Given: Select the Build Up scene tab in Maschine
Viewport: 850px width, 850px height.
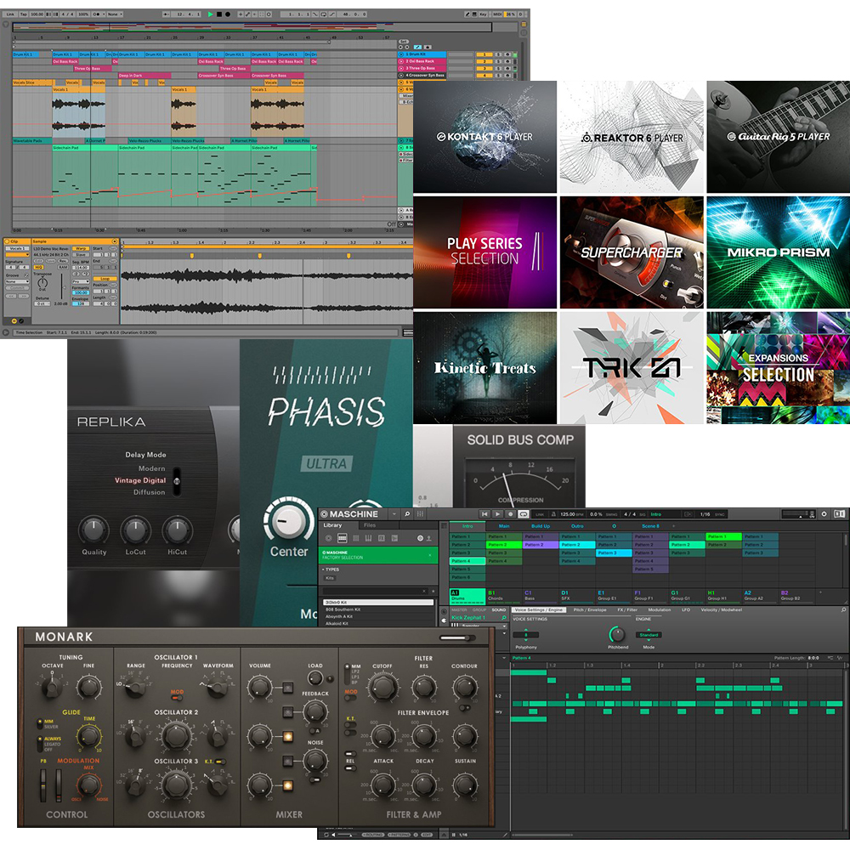Looking at the screenshot, I should pyautogui.click(x=541, y=526).
